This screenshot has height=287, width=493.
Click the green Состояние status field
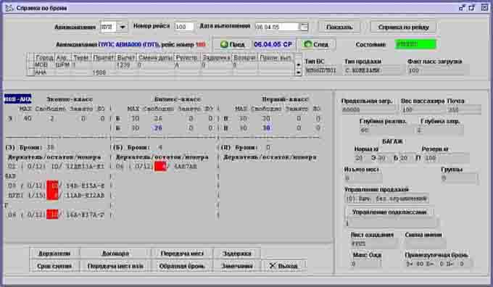(x=415, y=44)
